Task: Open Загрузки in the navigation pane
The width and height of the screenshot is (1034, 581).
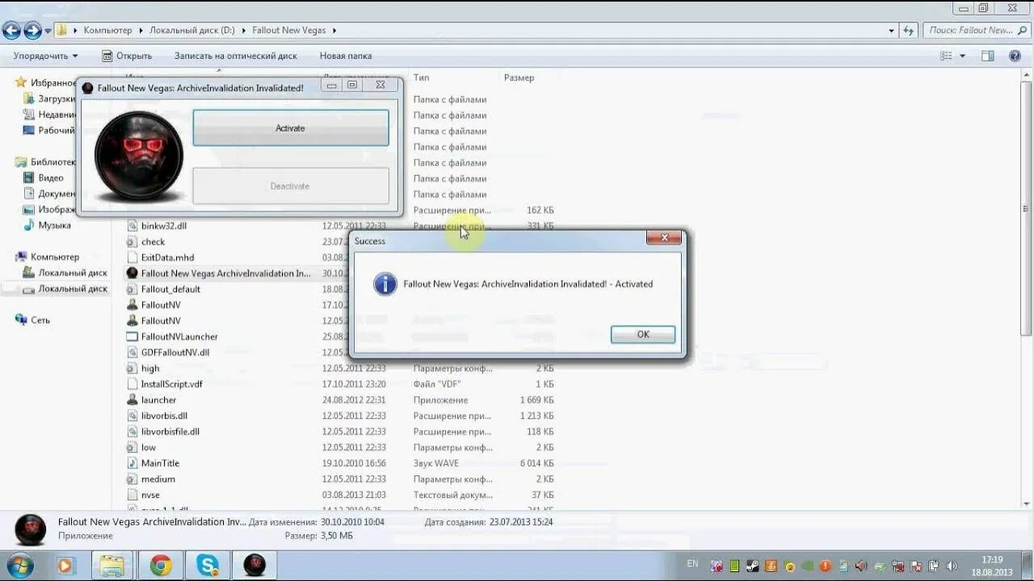Action: (57, 98)
